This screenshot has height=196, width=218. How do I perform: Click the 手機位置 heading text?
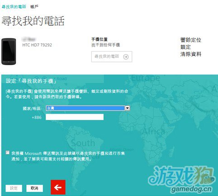100,39
